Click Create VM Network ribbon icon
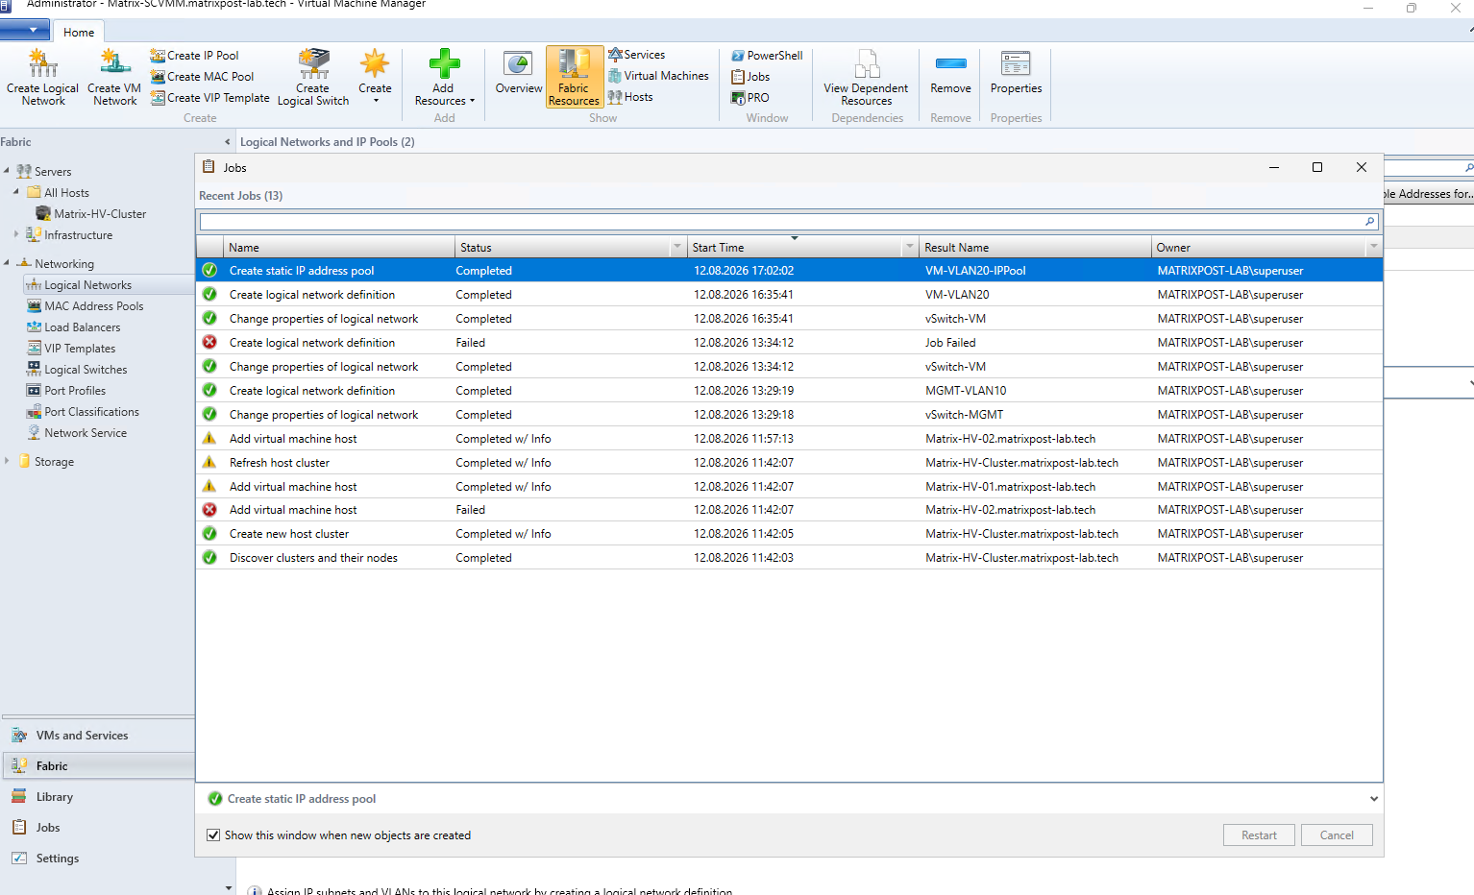The image size is (1474, 895). click(114, 77)
